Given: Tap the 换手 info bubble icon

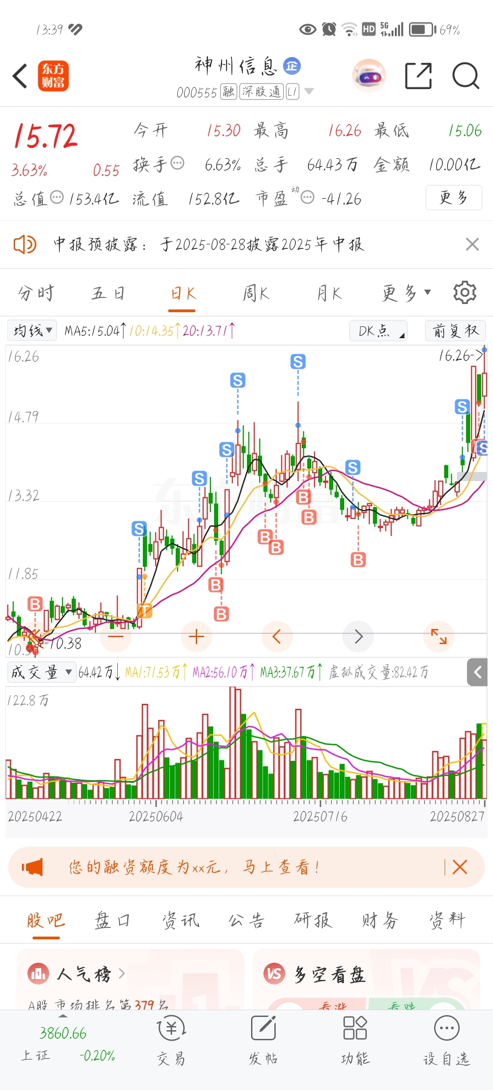Looking at the screenshot, I should pyautogui.click(x=177, y=163).
